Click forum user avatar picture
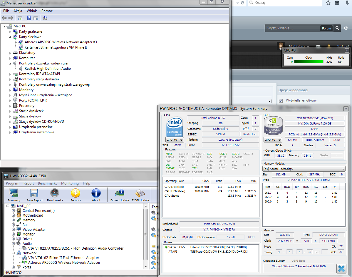This screenshot has width=352, height=277. 281,46
